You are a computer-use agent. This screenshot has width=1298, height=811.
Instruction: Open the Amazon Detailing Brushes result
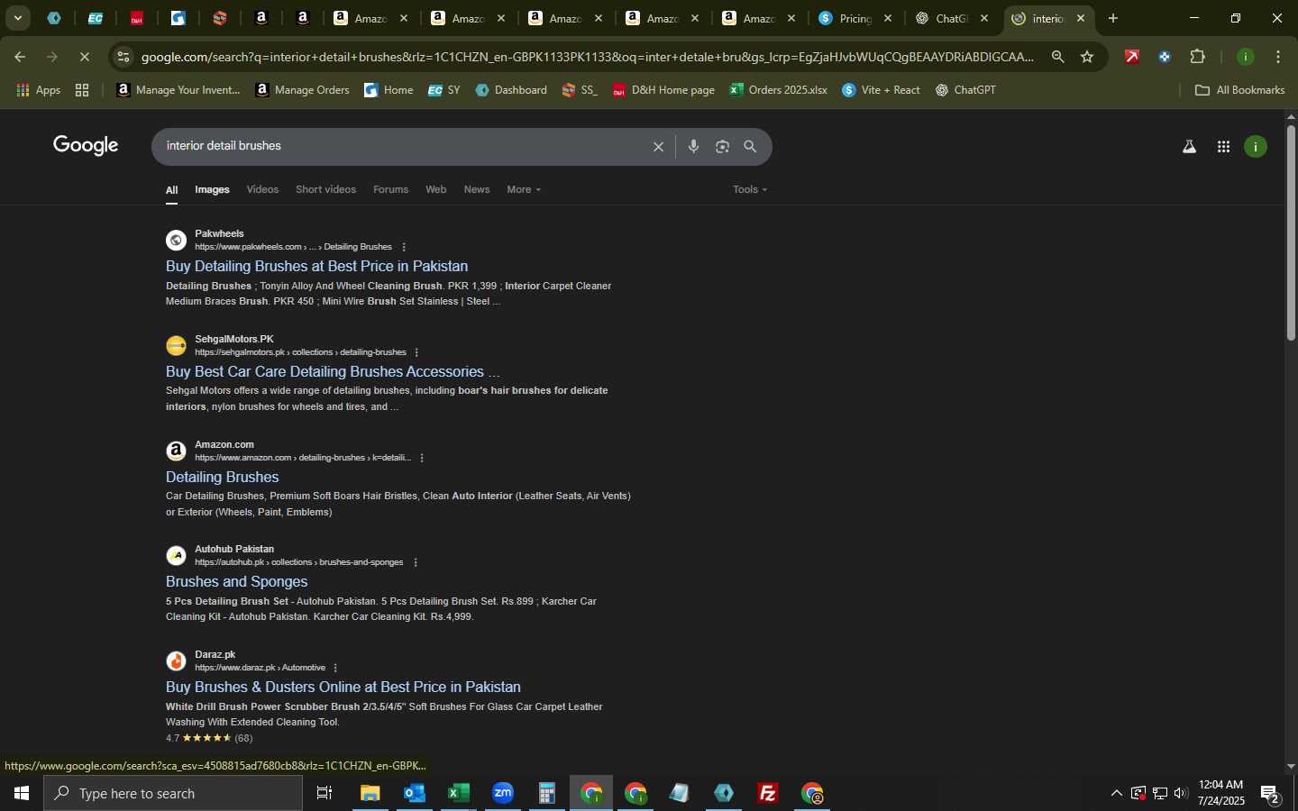222,478
